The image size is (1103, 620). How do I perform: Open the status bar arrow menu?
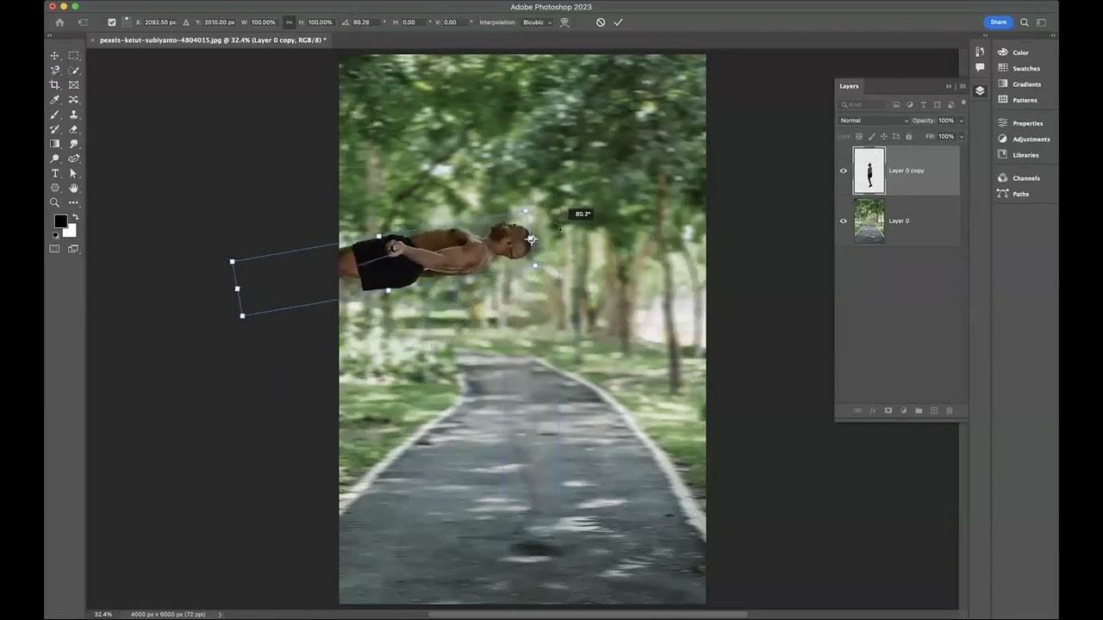tap(220, 614)
